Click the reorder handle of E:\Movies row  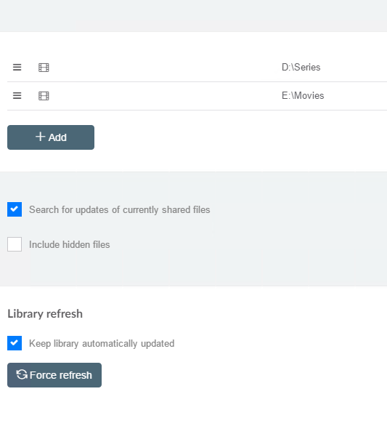tap(17, 95)
